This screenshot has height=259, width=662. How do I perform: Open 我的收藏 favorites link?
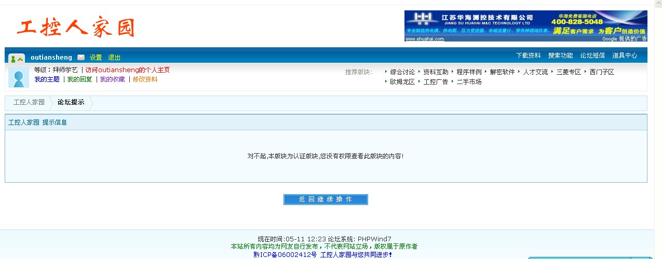click(x=112, y=79)
